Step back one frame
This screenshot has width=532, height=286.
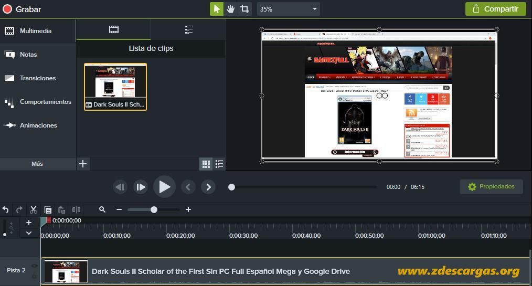point(120,187)
